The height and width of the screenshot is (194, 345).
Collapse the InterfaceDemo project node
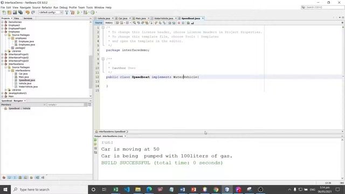point(2,64)
